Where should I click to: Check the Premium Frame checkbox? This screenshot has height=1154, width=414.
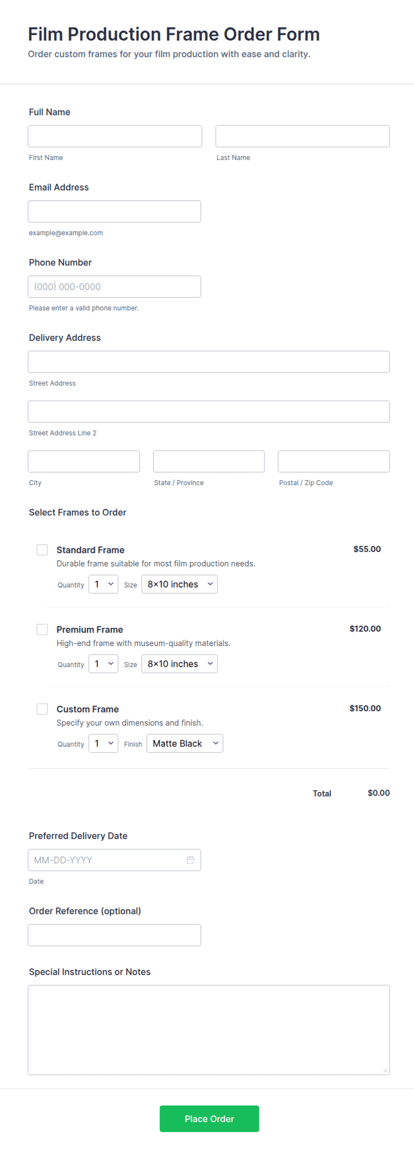pyautogui.click(x=42, y=630)
